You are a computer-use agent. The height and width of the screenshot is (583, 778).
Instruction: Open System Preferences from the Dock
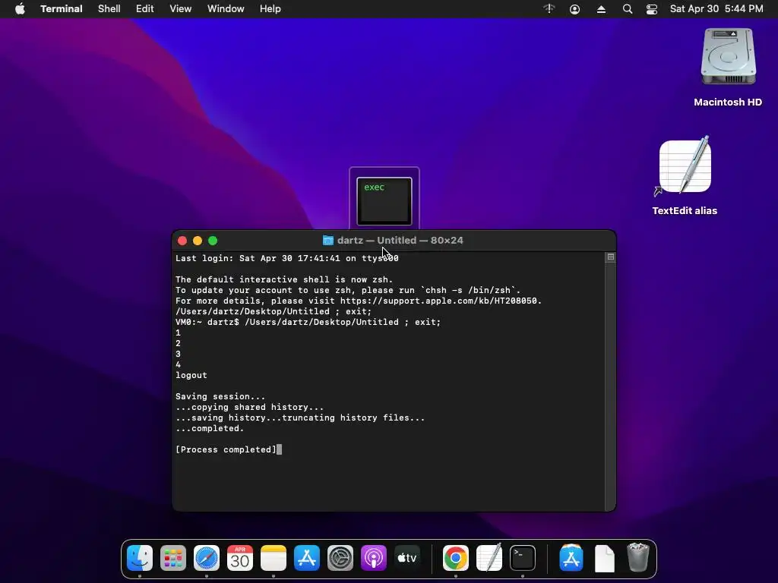[x=340, y=558]
